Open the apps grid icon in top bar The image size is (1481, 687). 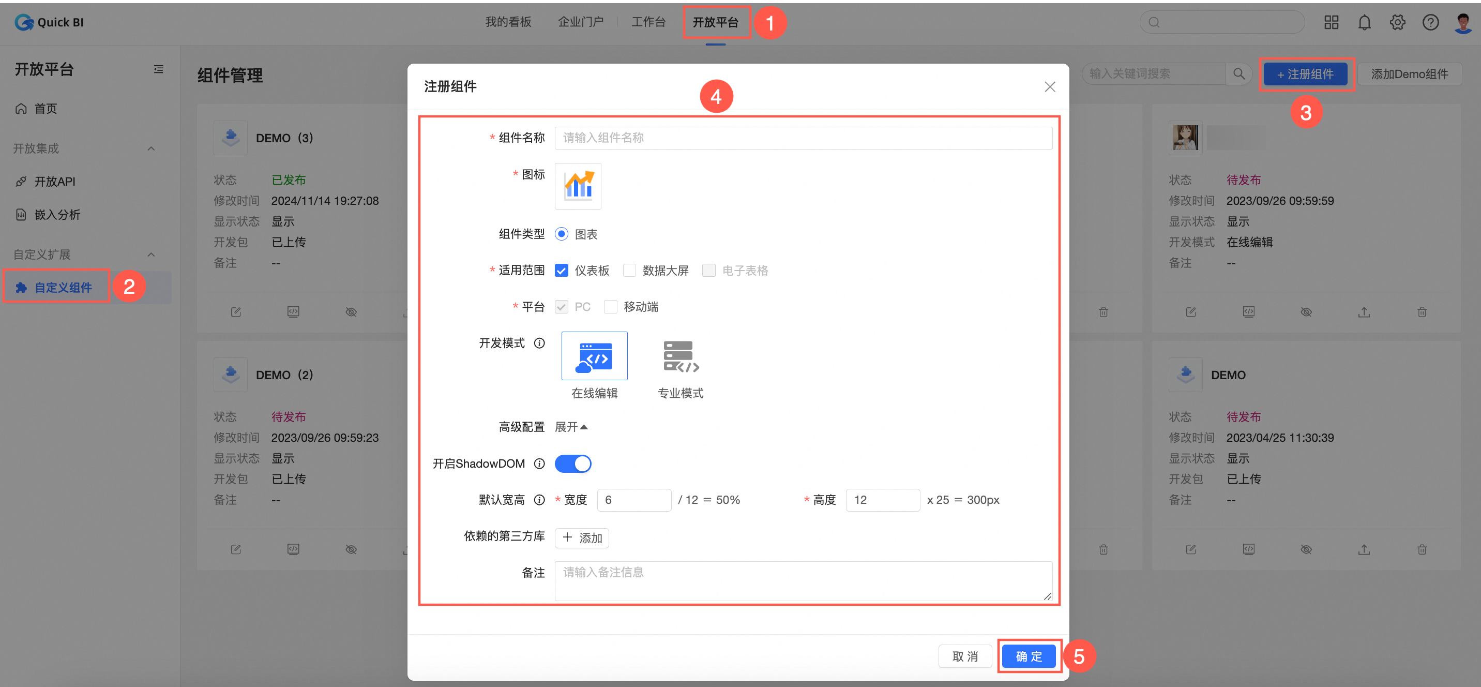point(1331,22)
